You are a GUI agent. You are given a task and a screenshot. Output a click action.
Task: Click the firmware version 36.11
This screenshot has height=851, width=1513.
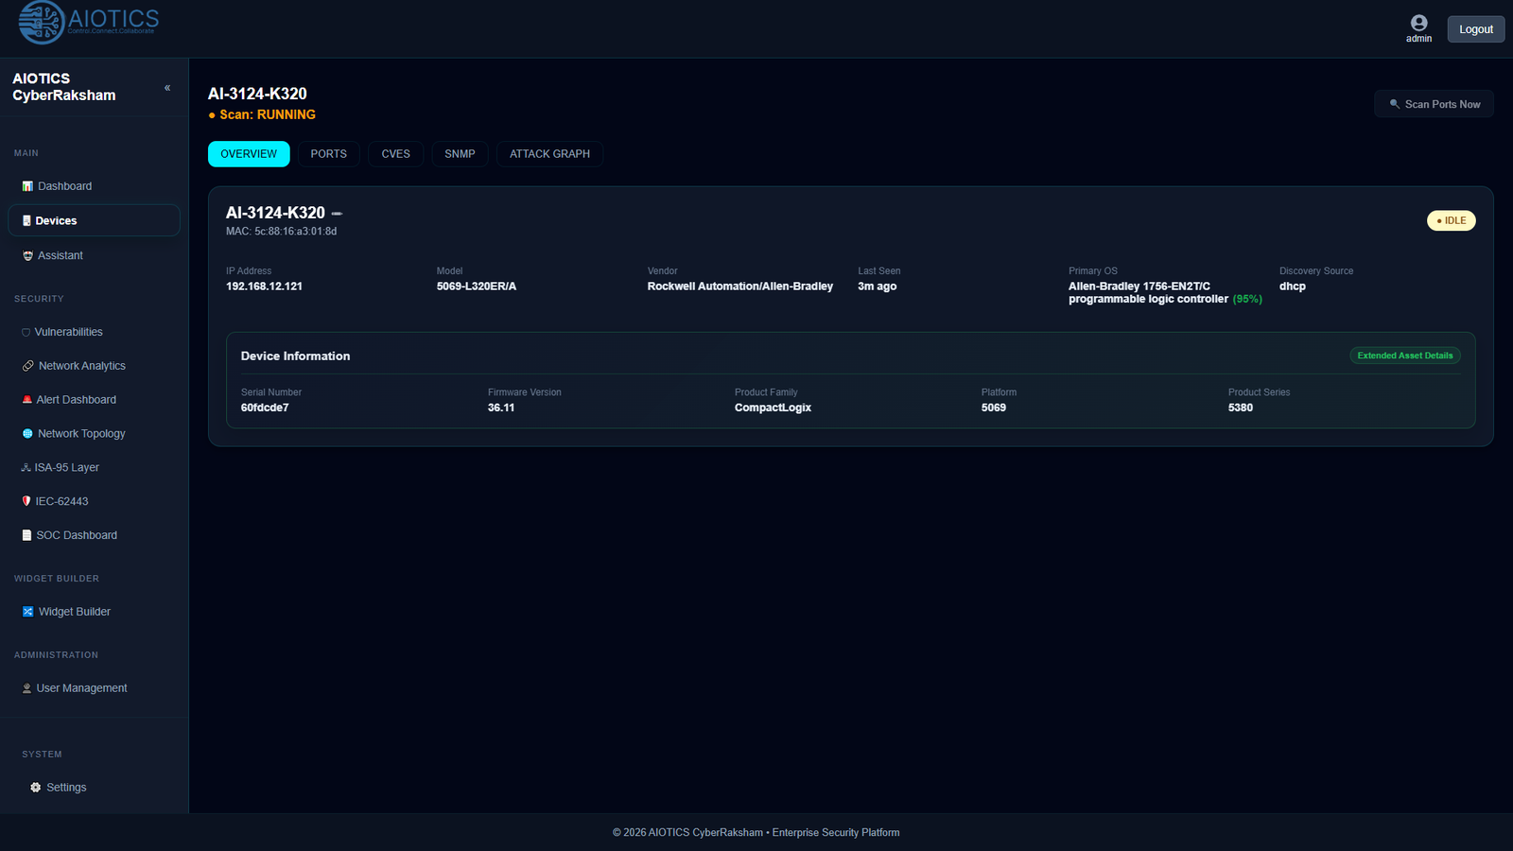tap(501, 408)
